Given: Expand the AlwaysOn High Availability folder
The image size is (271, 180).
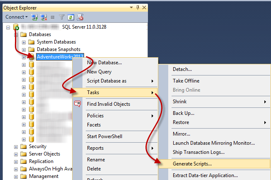Looking at the screenshot, I should point(16,169).
